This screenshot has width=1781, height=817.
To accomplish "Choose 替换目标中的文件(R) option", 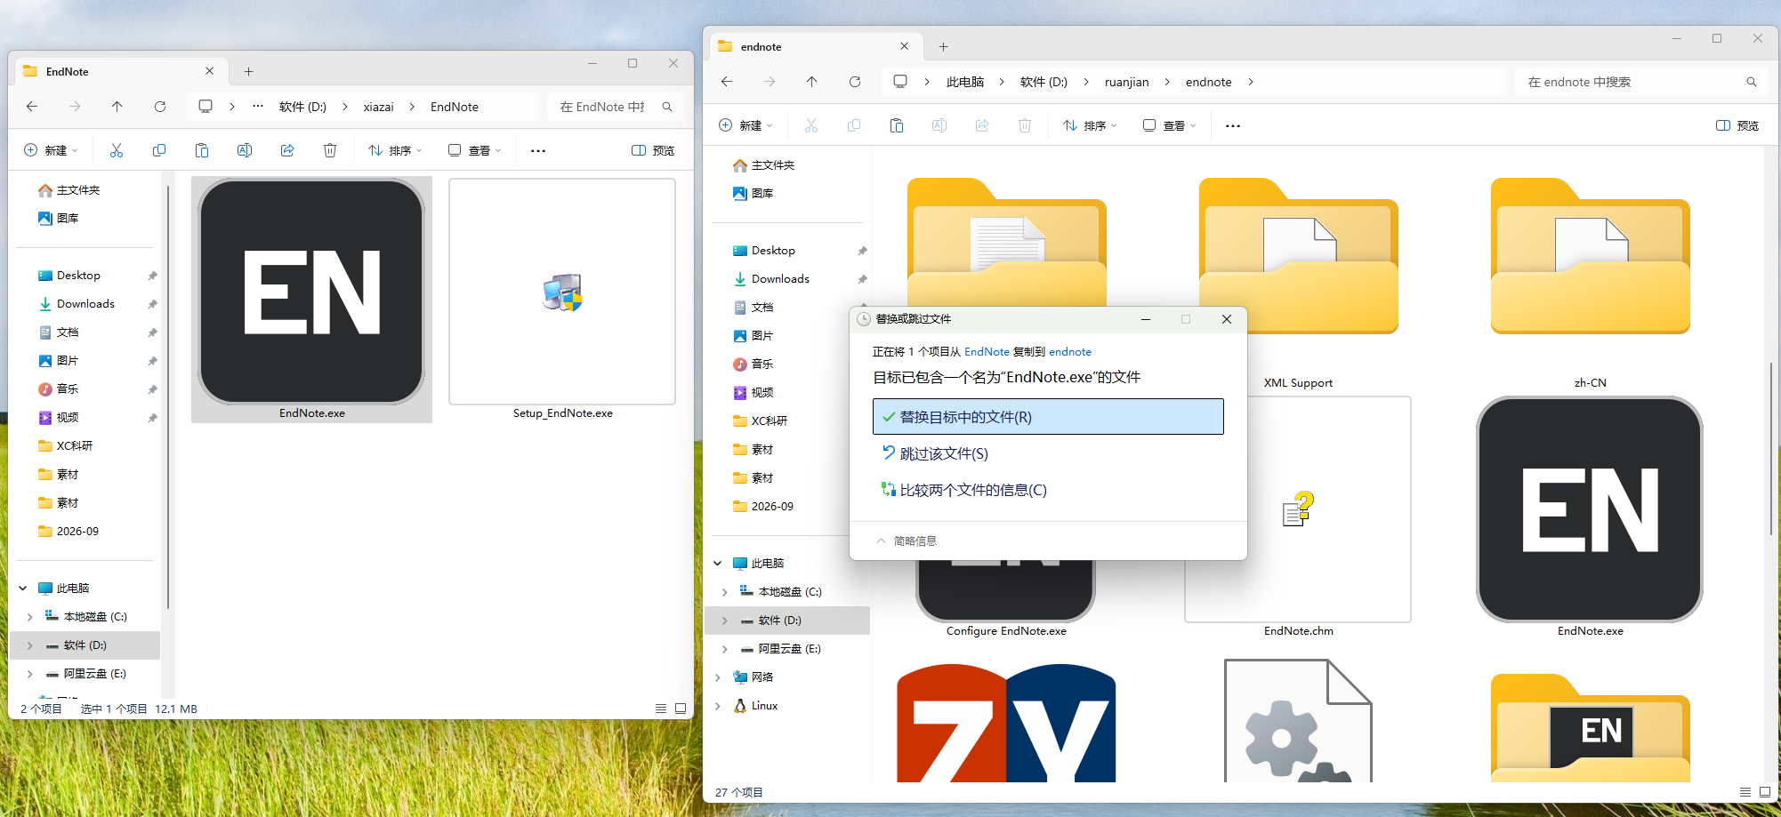I will (1048, 417).
